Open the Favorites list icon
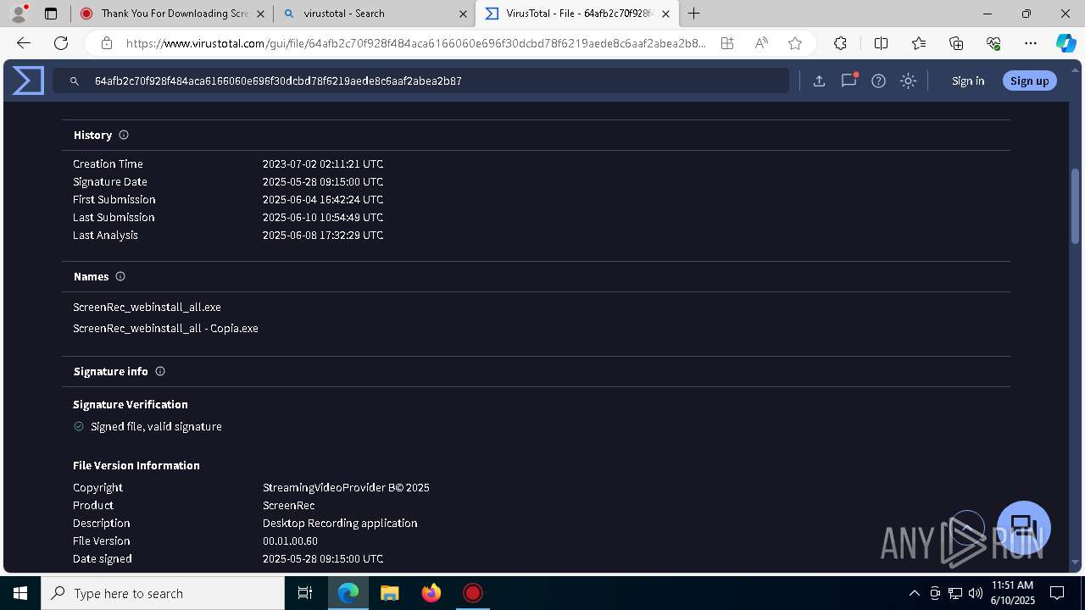This screenshot has width=1085, height=610. tap(919, 43)
